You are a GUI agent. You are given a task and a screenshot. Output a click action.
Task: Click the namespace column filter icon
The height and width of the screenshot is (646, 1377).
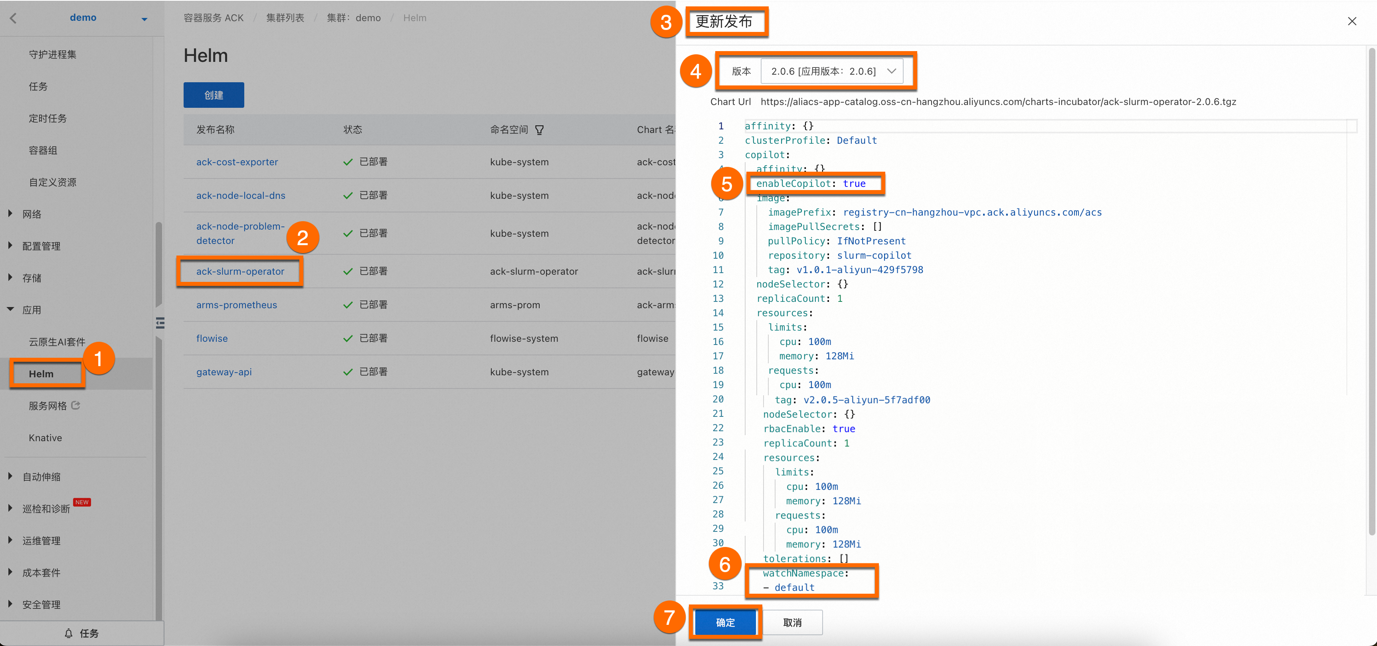point(539,130)
